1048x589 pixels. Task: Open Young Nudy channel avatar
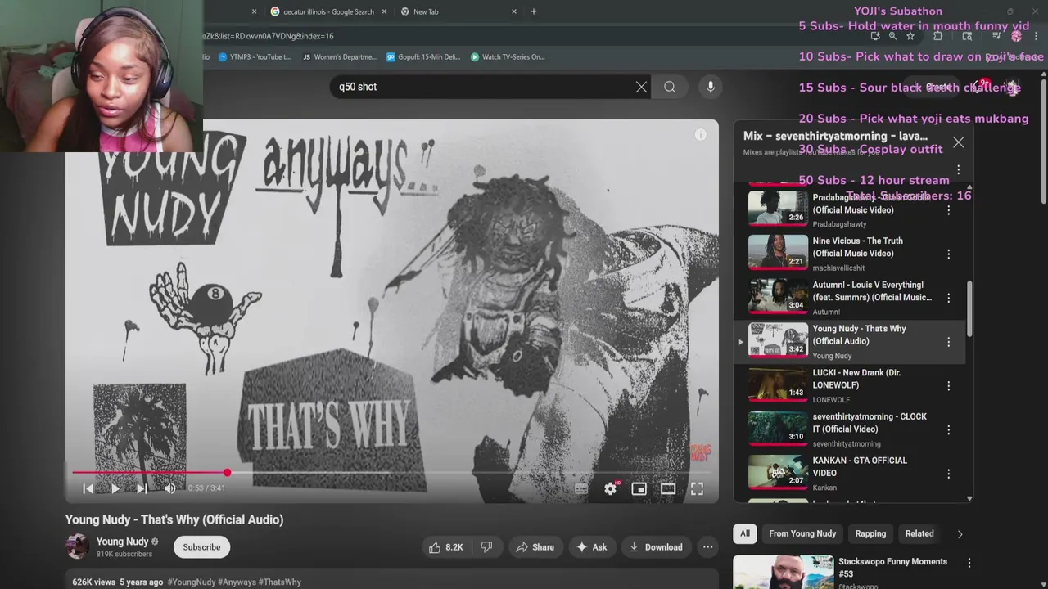pyautogui.click(x=77, y=546)
